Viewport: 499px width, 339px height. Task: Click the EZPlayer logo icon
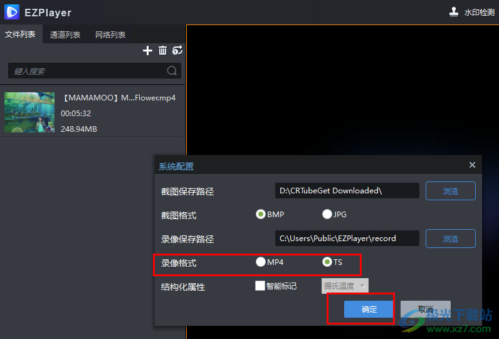[x=12, y=12]
